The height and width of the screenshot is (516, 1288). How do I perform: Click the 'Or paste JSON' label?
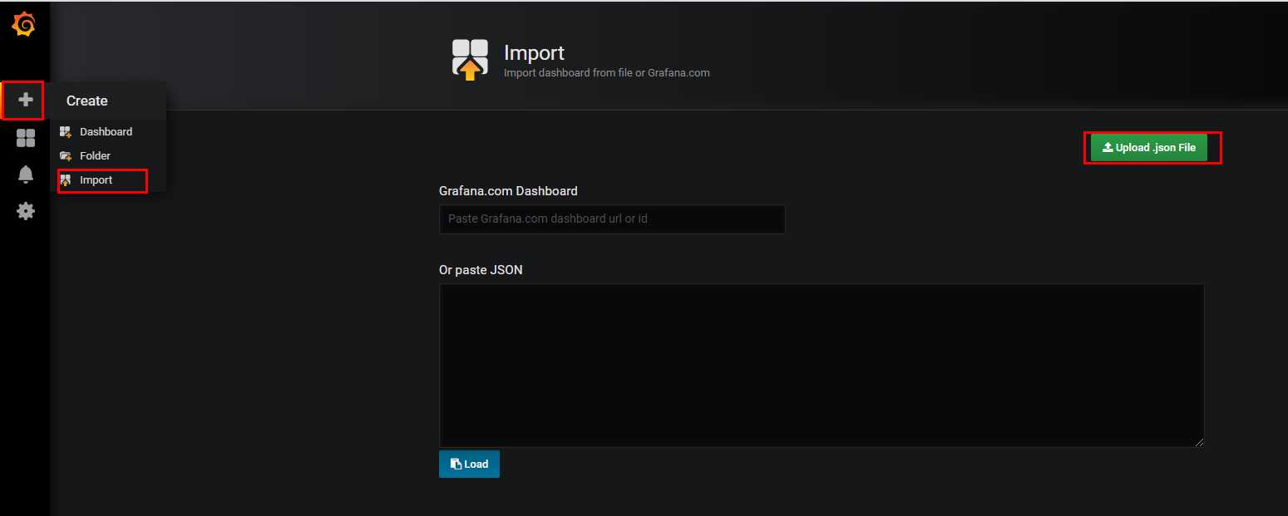[481, 270]
